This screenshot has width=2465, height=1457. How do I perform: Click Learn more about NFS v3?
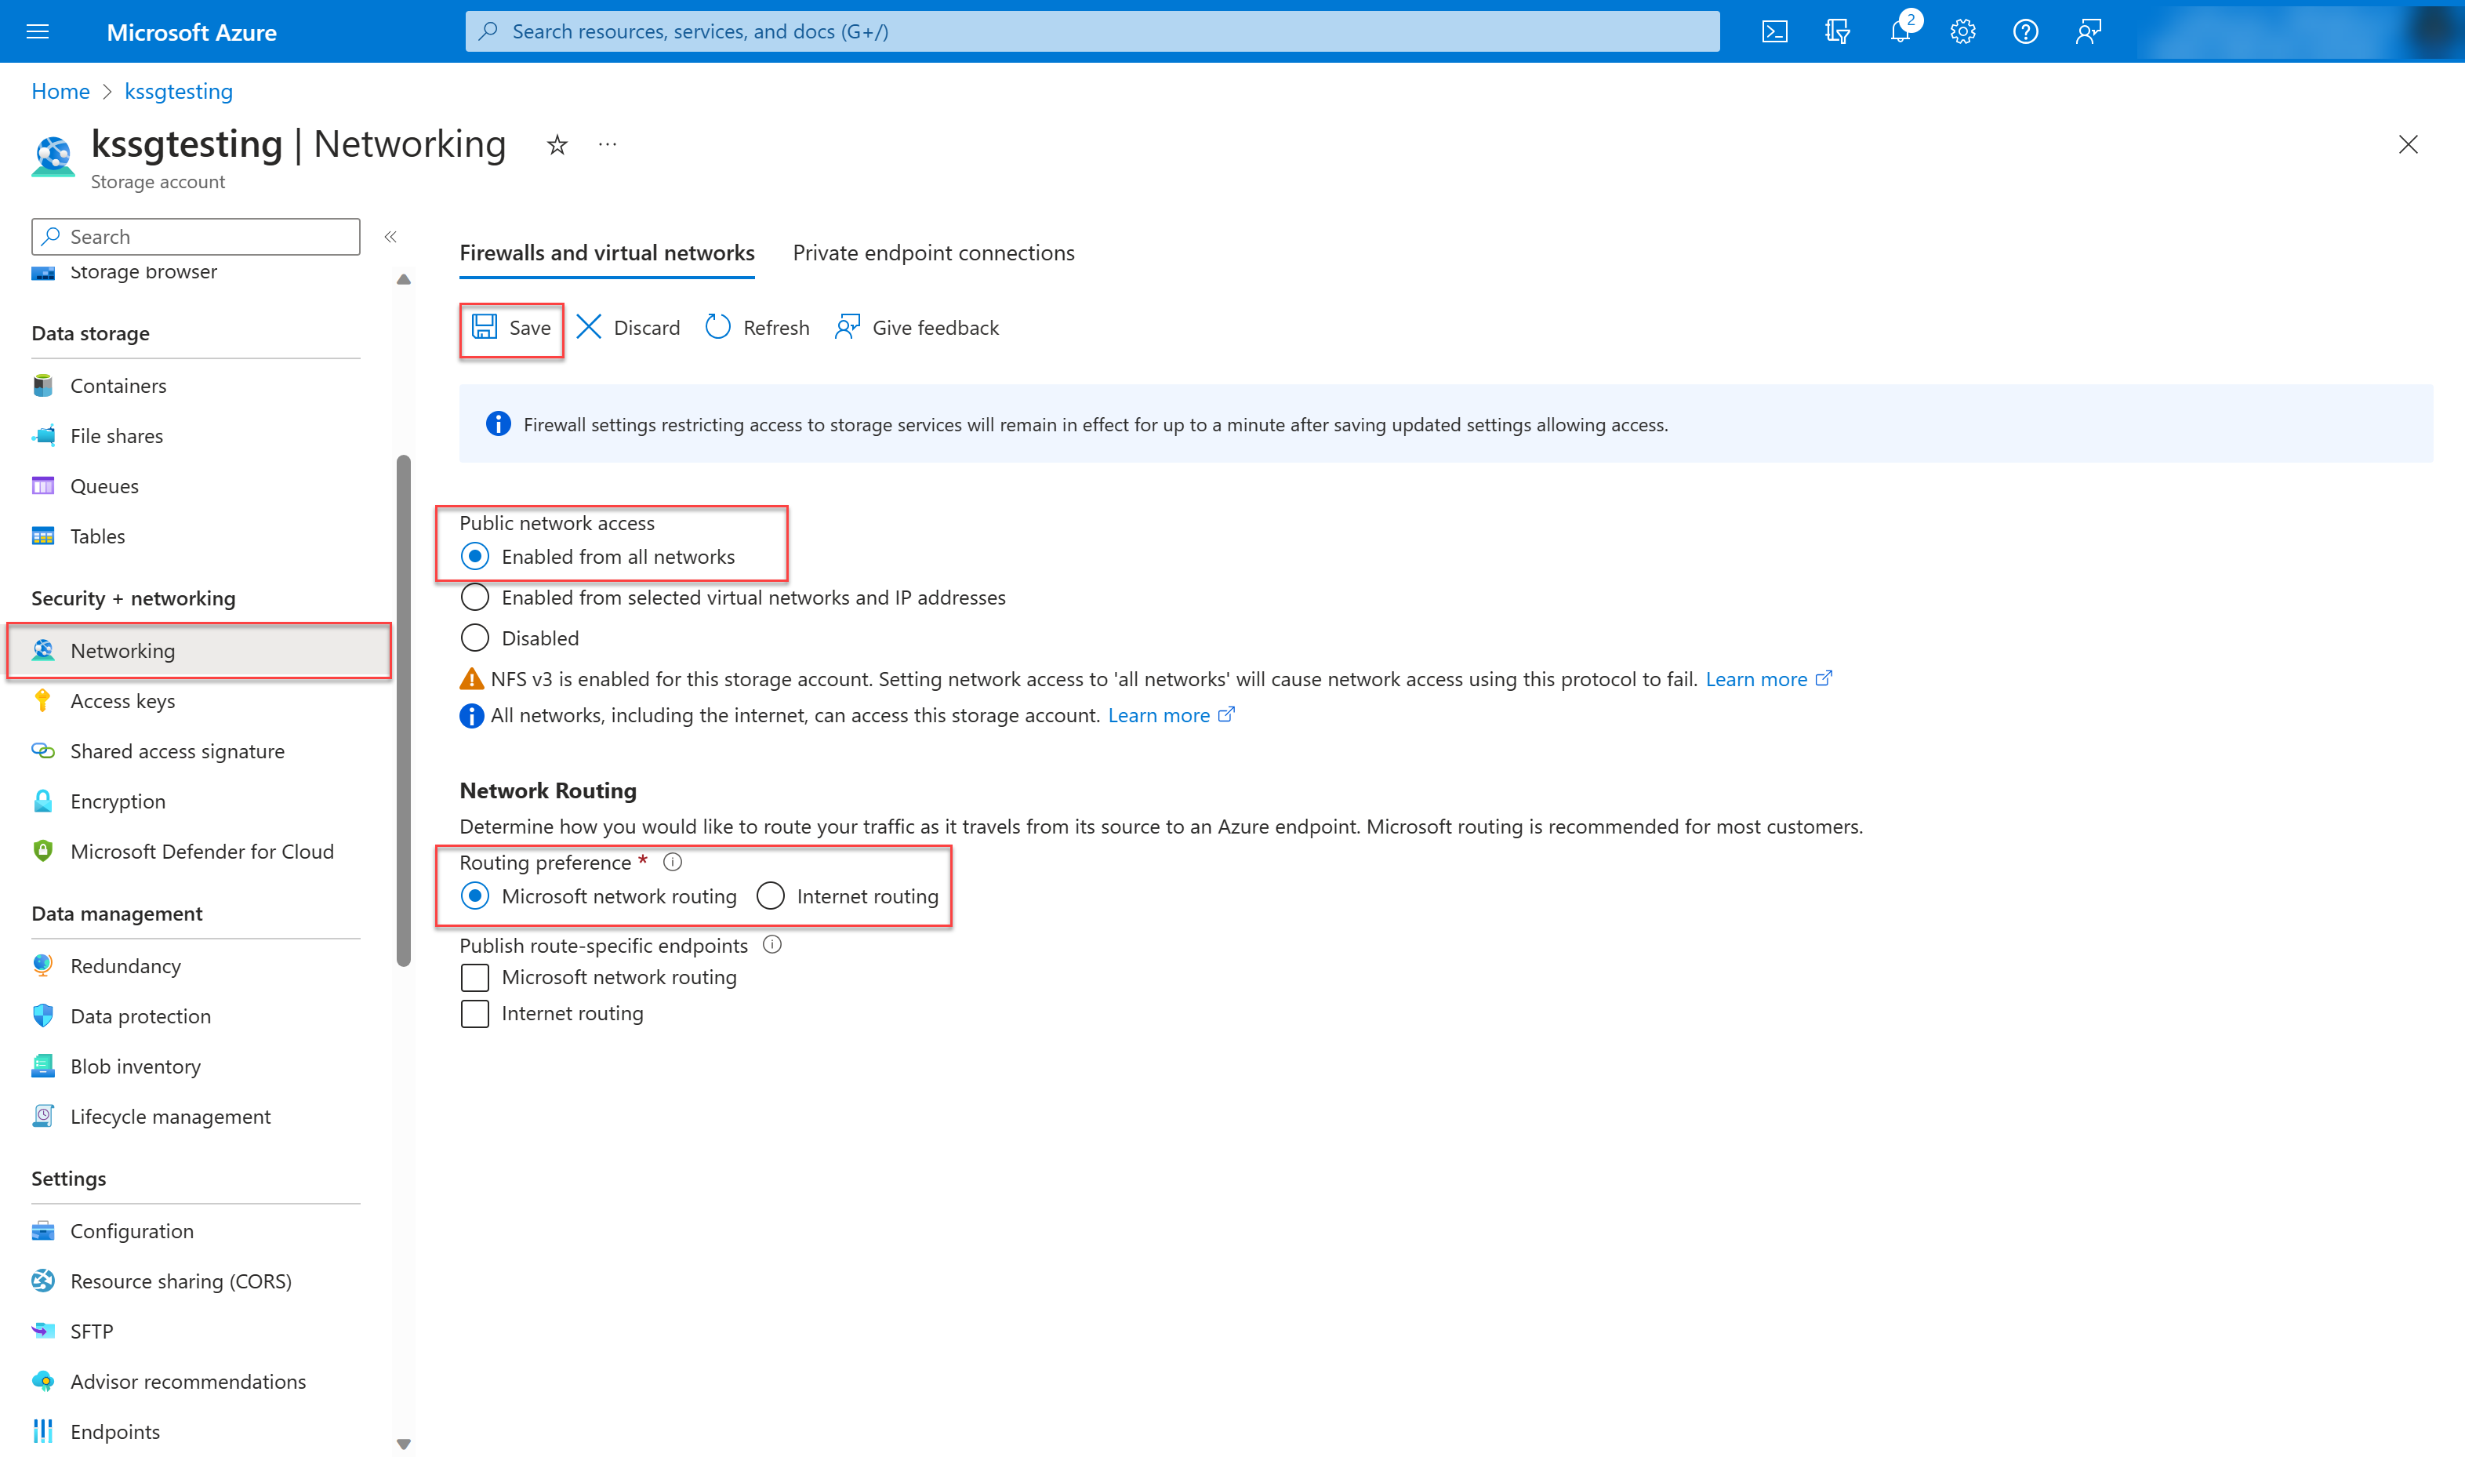[x=1756, y=678]
